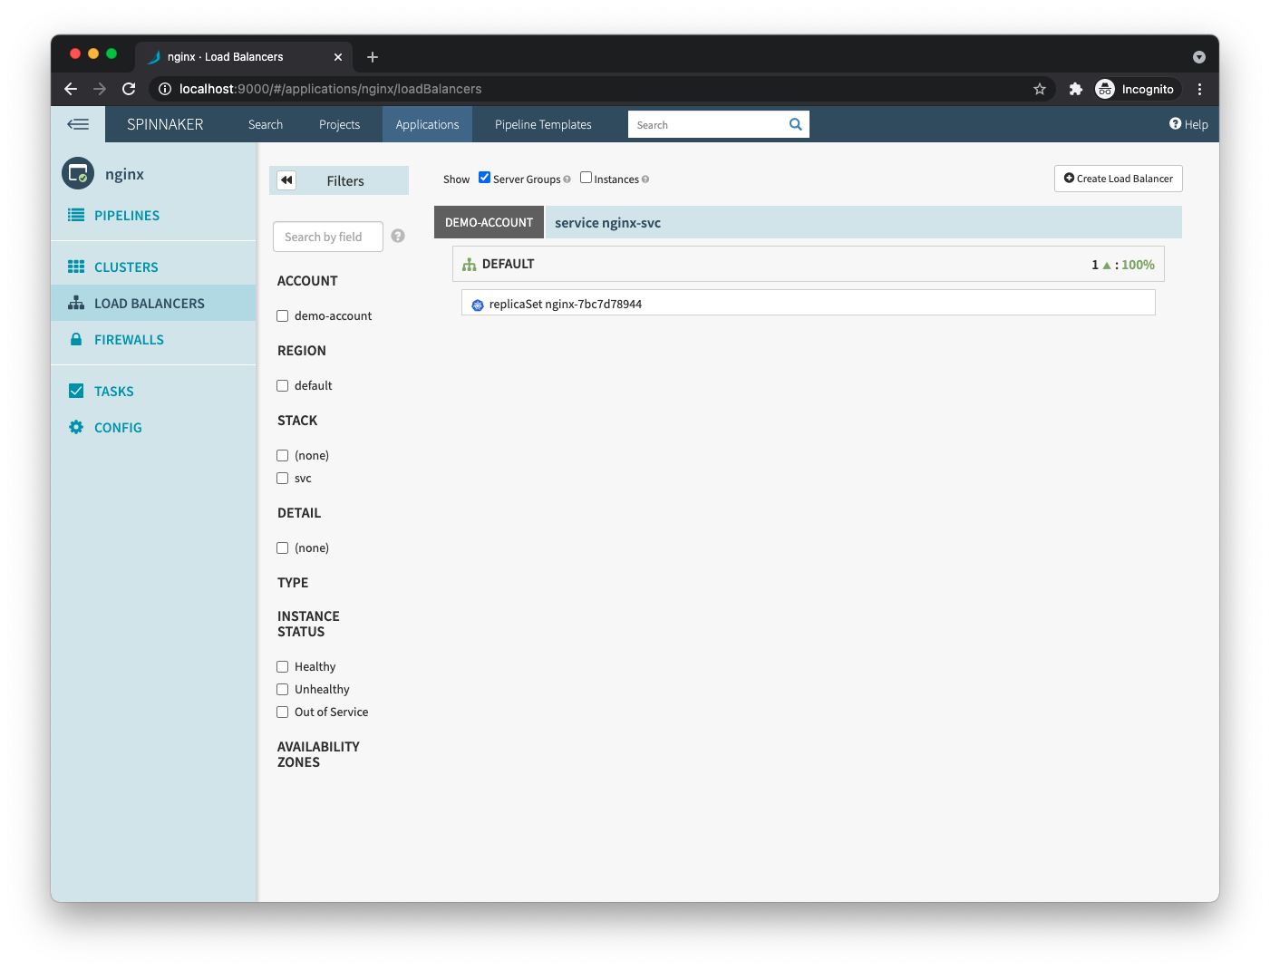This screenshot has width=1270, height=969.
Task: Reload the page
Action: (129, 89)
